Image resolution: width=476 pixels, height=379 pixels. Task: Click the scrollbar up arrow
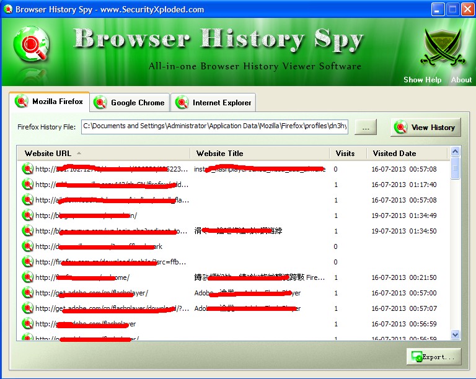pos(455,151)
